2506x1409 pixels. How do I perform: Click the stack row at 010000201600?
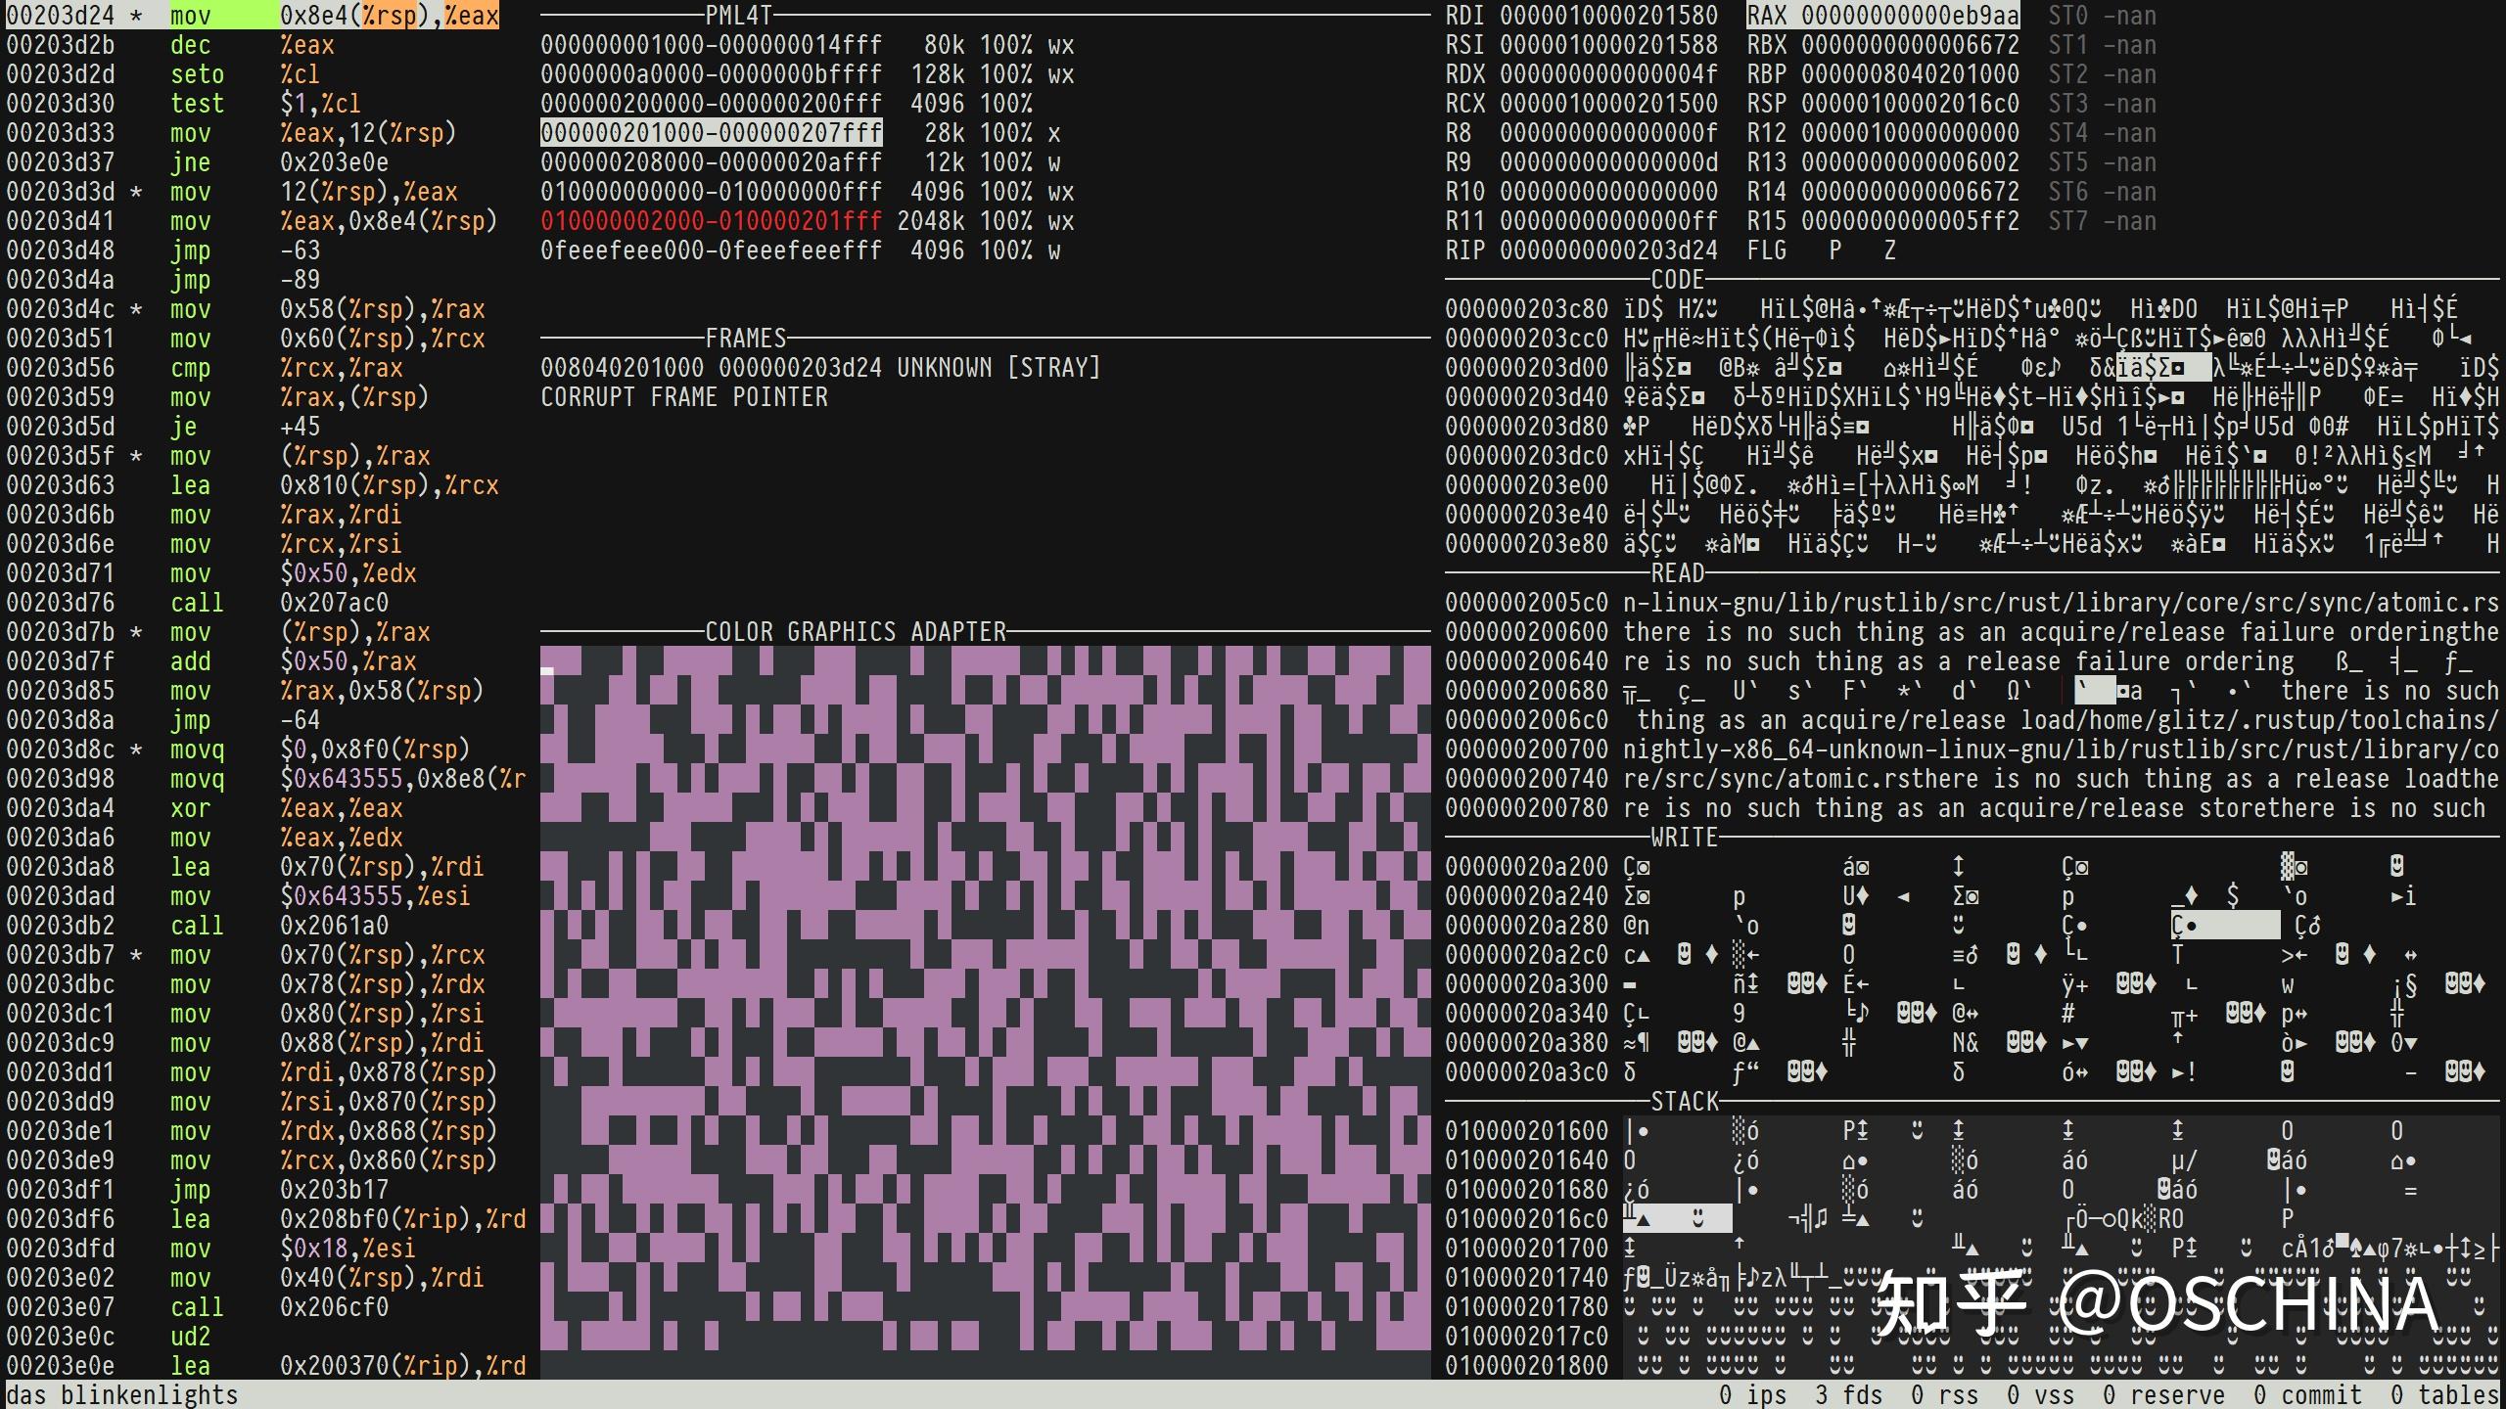click(x=1972, y=1131)
